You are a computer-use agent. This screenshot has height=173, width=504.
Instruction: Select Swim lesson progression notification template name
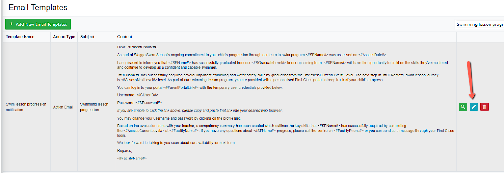point(26,107)
